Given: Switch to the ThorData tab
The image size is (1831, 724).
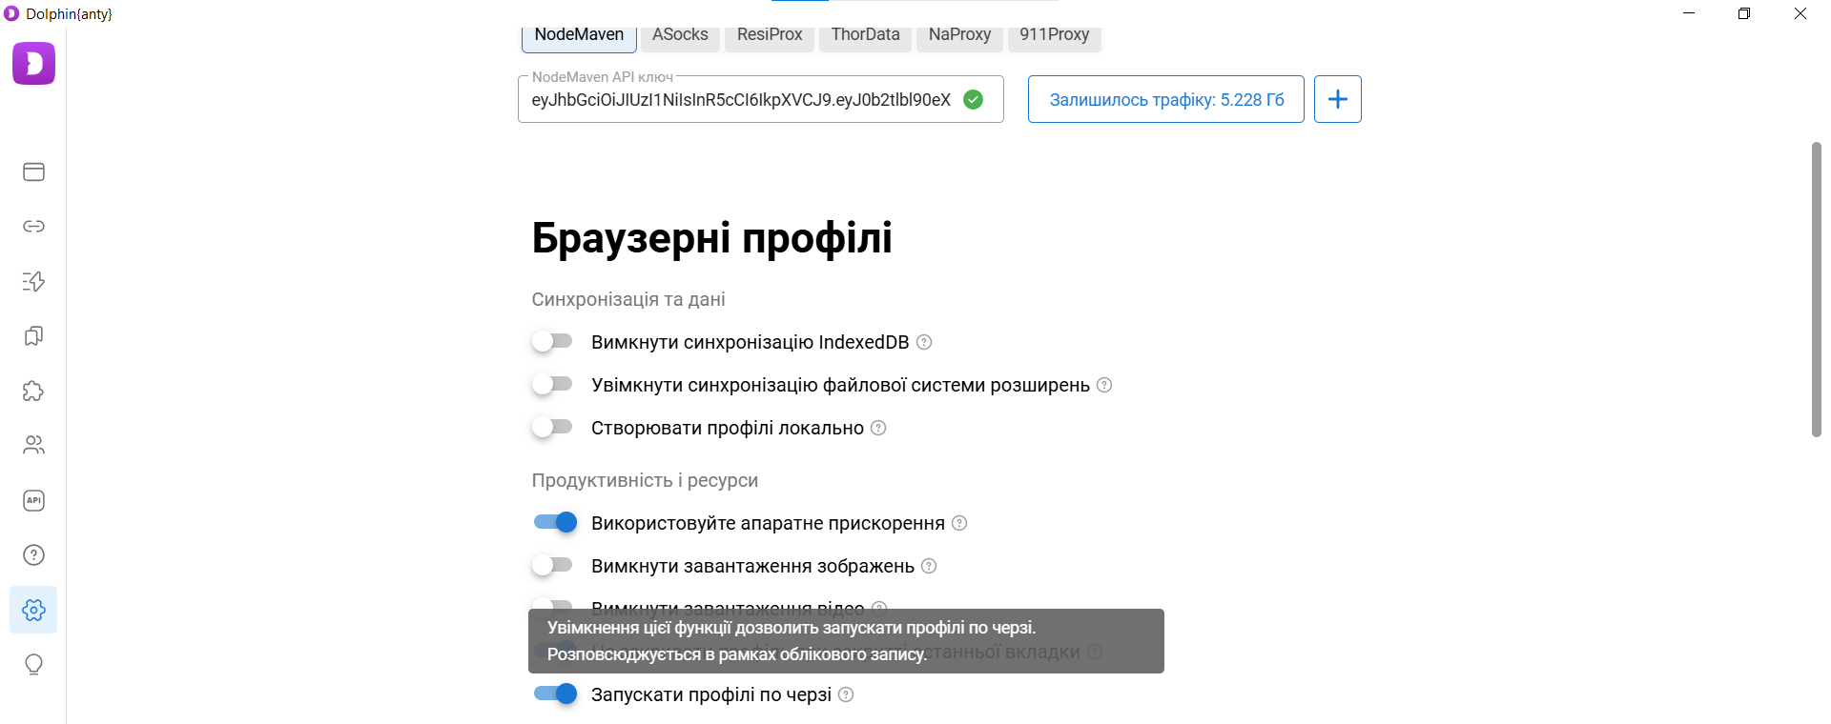Looking at the screenshot, I should (865, 35).
